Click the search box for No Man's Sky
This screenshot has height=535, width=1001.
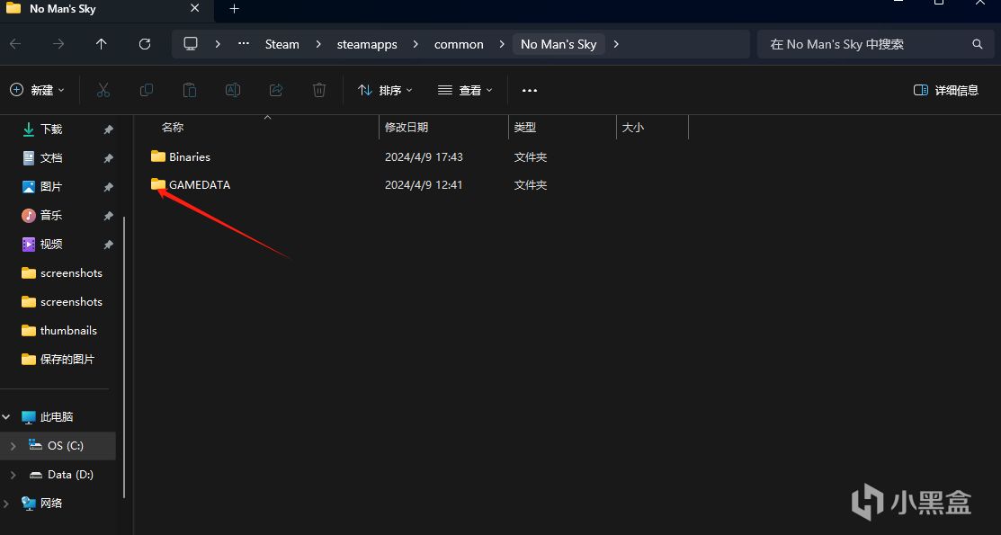pos(874,44)
